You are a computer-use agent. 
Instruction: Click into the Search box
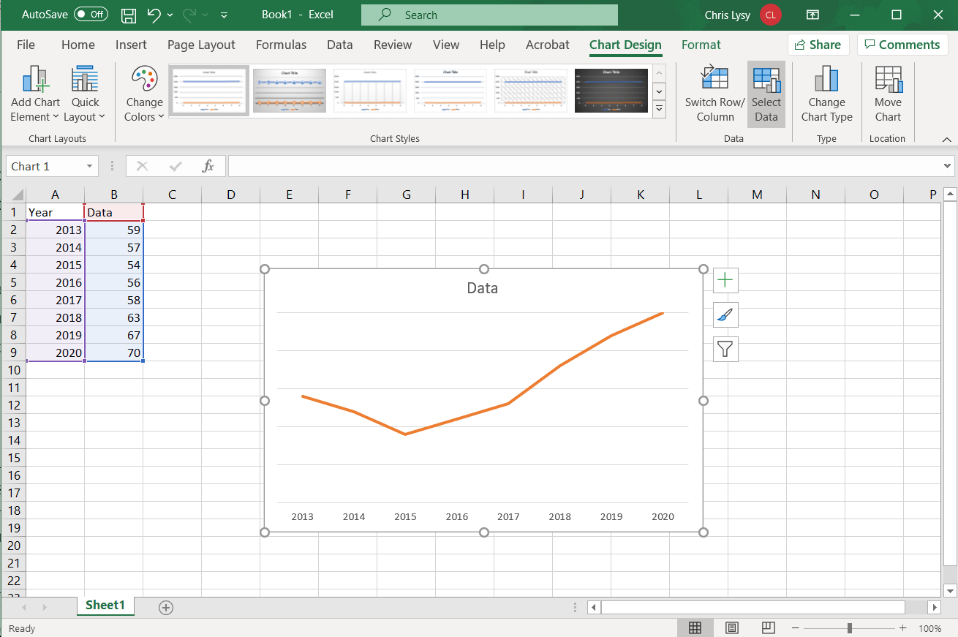tap(489, 15)
